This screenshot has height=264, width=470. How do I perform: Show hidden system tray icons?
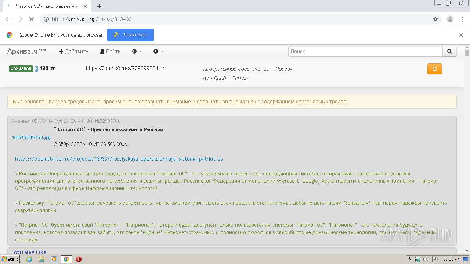tap(410, 259)
